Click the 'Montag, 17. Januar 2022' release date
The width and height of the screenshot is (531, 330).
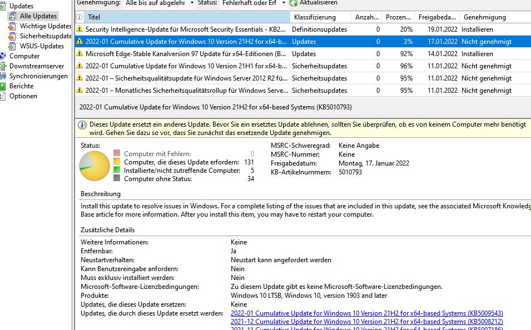point(374,163)
